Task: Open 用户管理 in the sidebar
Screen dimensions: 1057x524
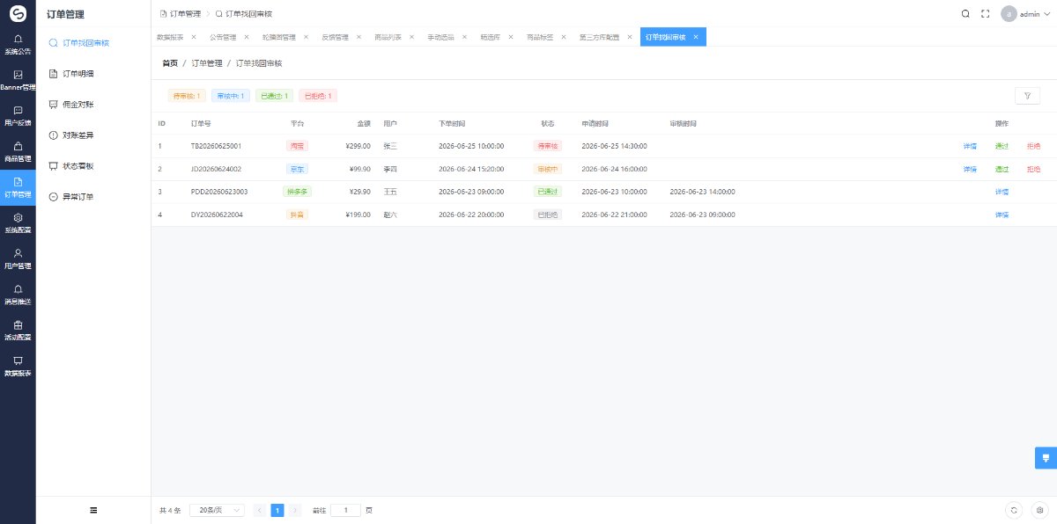Action: [x=18, y=259]
